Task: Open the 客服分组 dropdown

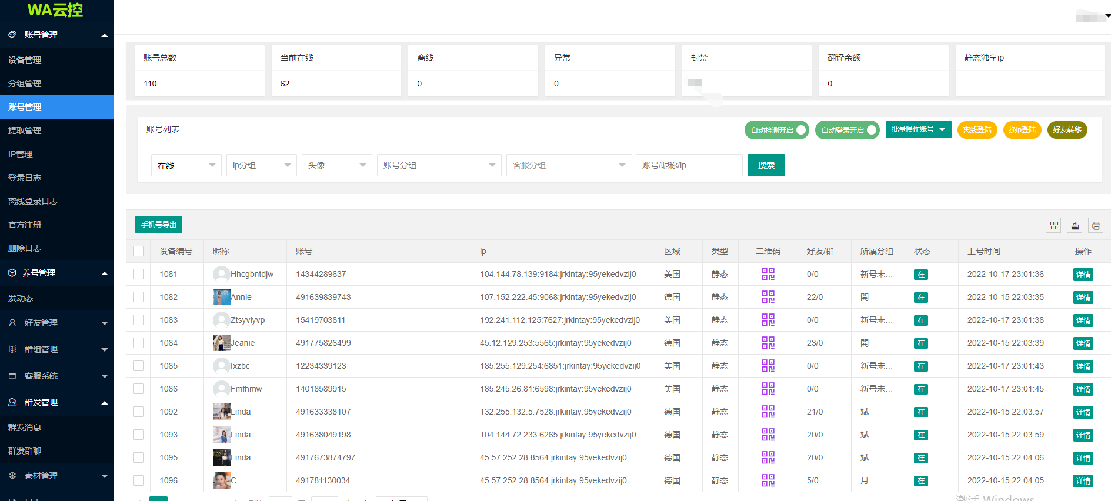Action: tap(569, 165)
